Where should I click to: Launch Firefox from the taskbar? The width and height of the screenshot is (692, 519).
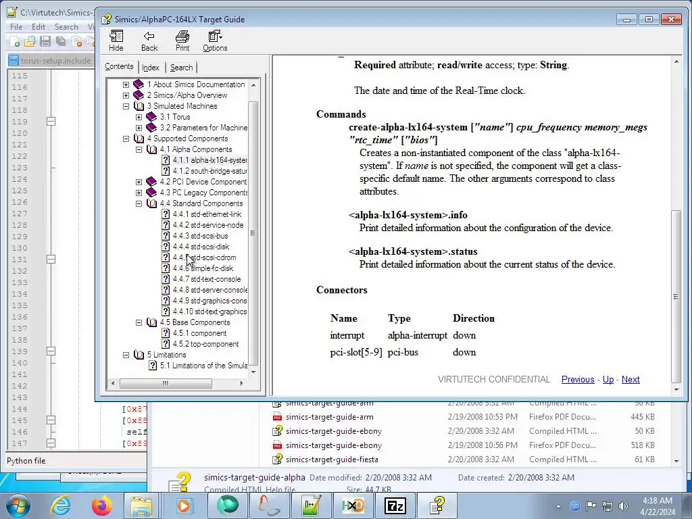coord(102,505)
